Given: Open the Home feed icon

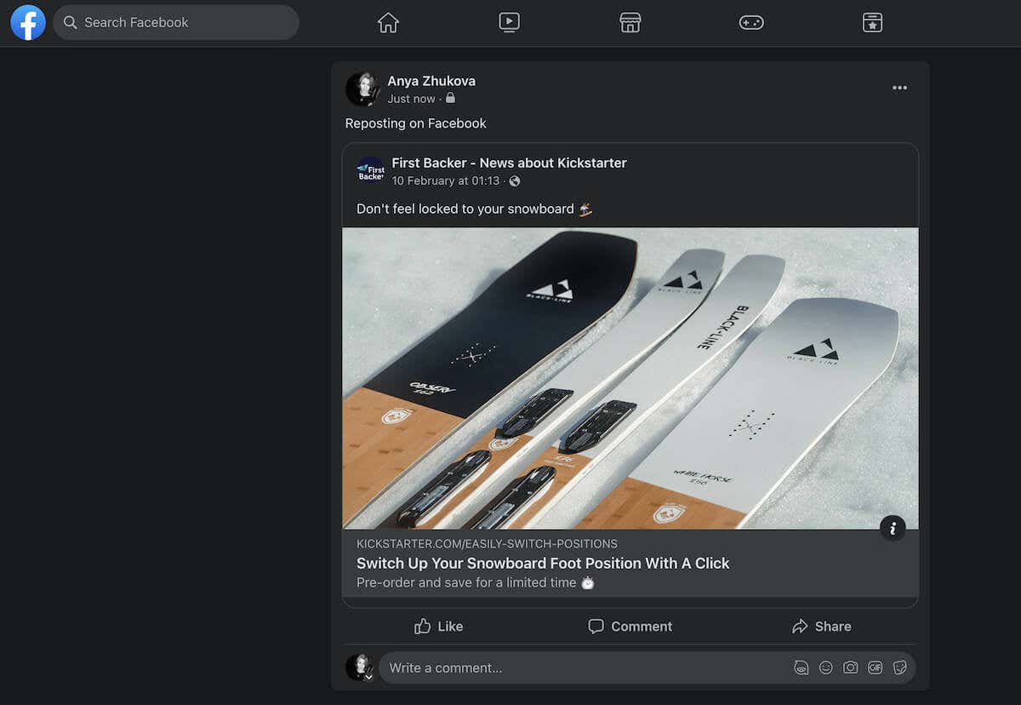Looking at the screenshot, I should click(388, 23).
